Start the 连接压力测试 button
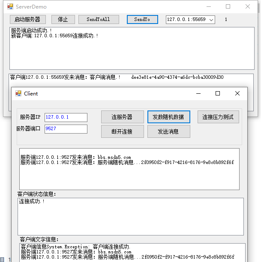261x262 pixels. pos(218,117)
